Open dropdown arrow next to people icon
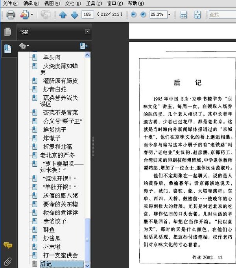The height and width of the screenshot is (268, 236). (x=32, y=15)
